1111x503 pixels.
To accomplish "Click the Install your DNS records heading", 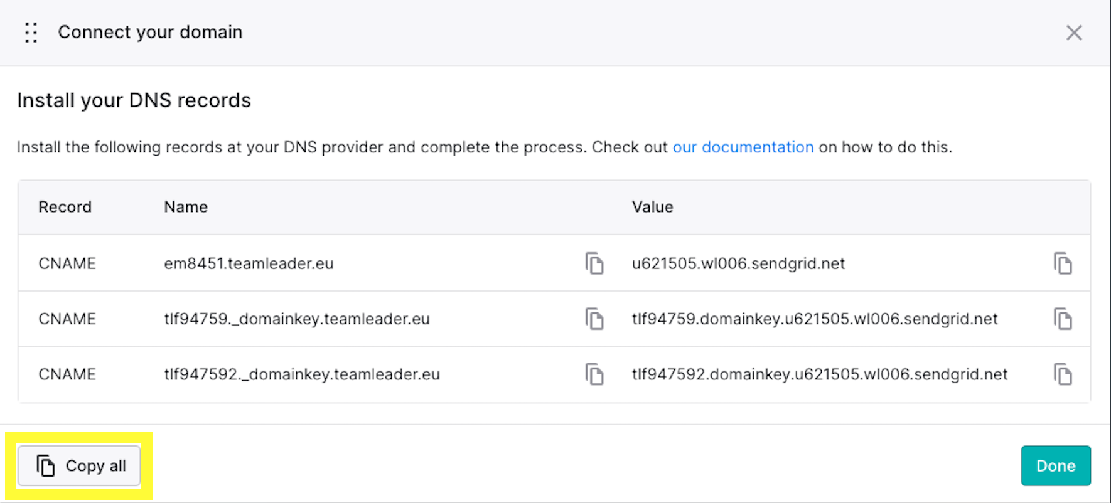I will (x=134, y=100).
